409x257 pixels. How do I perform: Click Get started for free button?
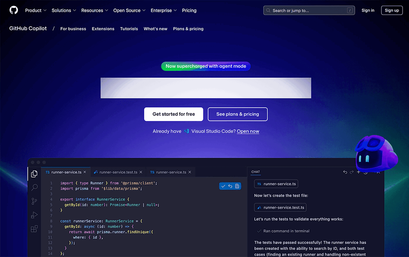(174, 114)
